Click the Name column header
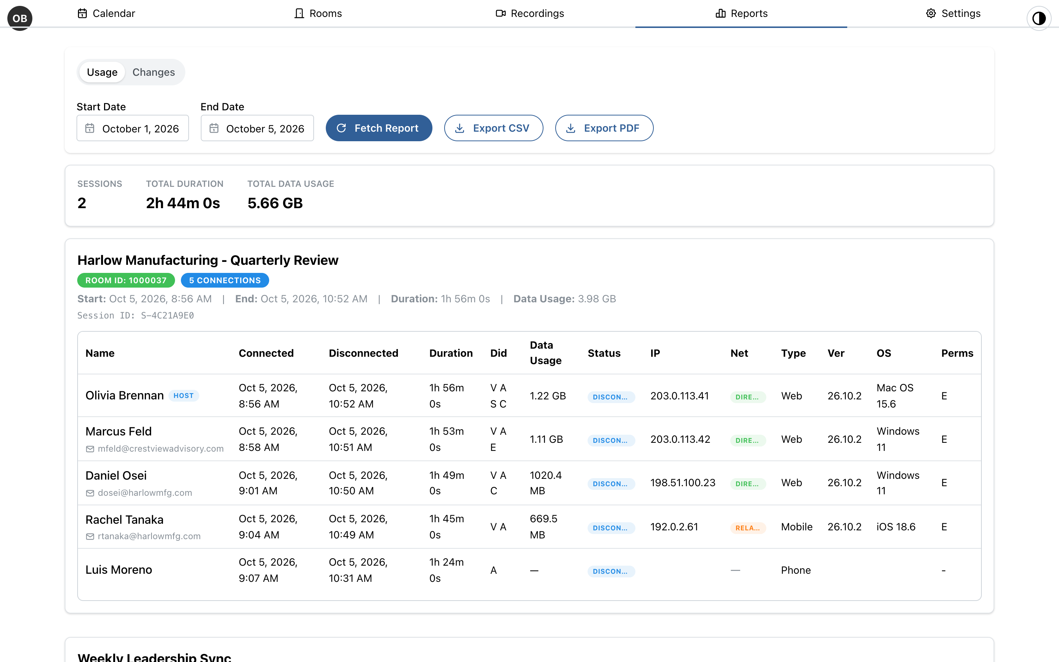The image size is (1059, 662). tap(100, 353)
